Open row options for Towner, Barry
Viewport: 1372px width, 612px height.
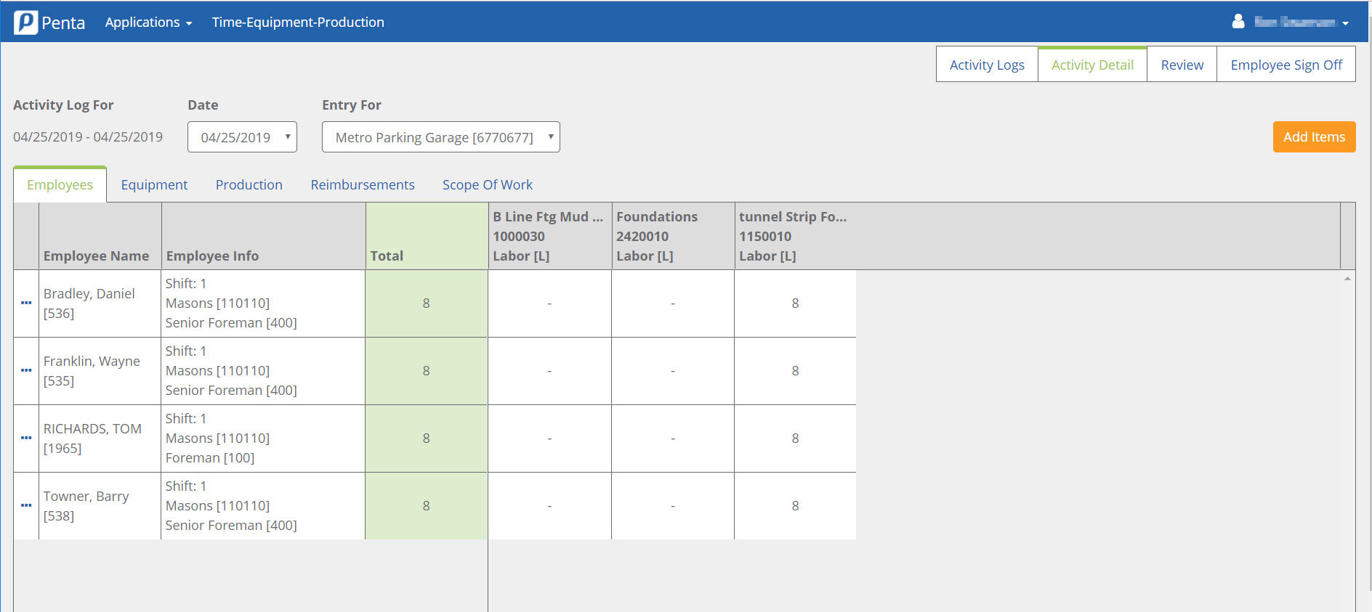click(26, 505)
